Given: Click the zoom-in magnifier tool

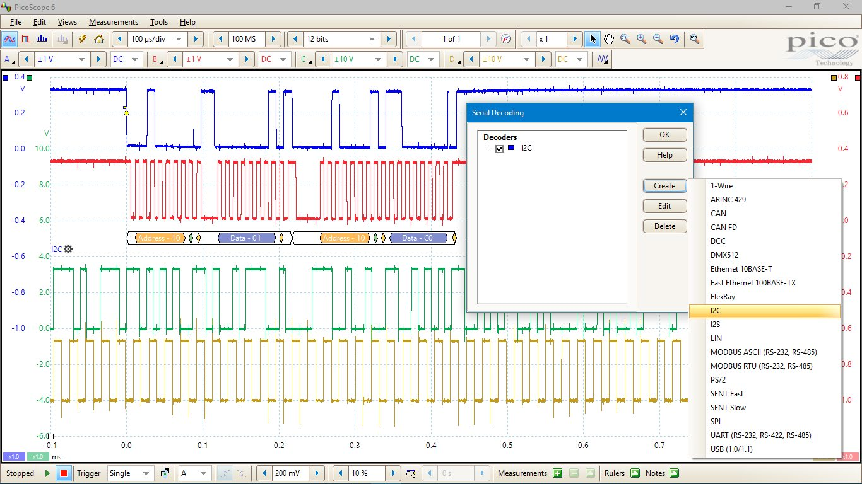Looking at the screenshot, I should 642,39.
